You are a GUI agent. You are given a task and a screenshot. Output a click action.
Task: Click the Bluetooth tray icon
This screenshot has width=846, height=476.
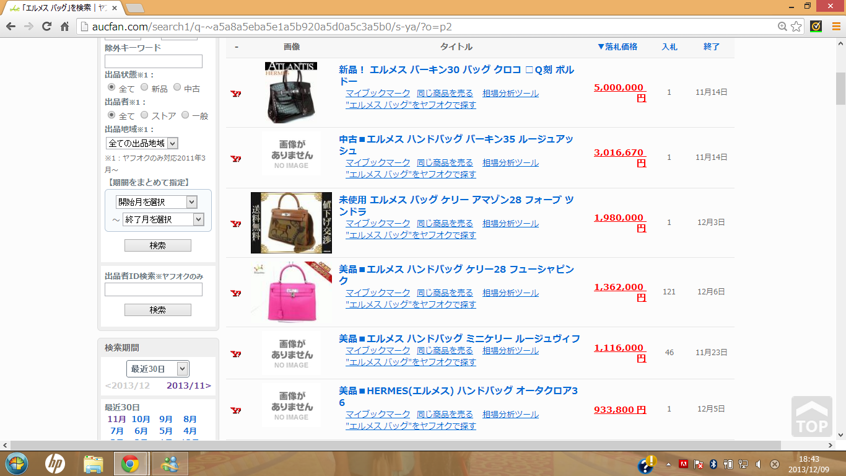(713, 464)
